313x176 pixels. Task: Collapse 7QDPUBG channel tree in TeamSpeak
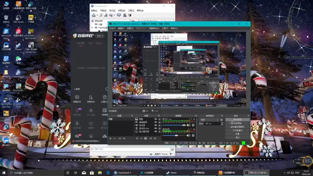coord(93,28)
